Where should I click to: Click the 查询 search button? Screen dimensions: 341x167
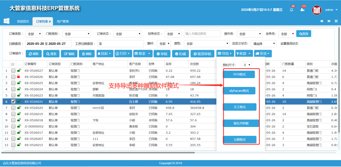[x=303, y=34]
